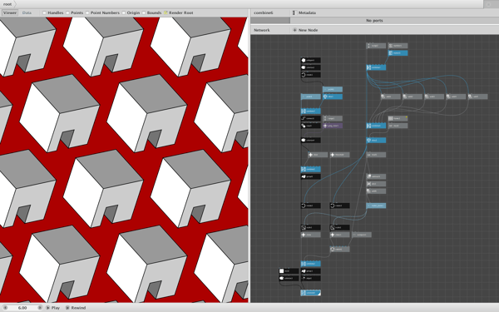
Task: Switch to the Data tab
Action: point(27,12)
